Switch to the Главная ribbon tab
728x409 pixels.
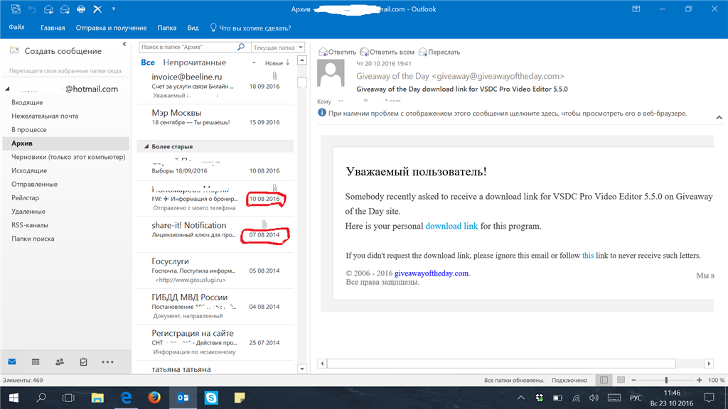[x=53, y=28]
